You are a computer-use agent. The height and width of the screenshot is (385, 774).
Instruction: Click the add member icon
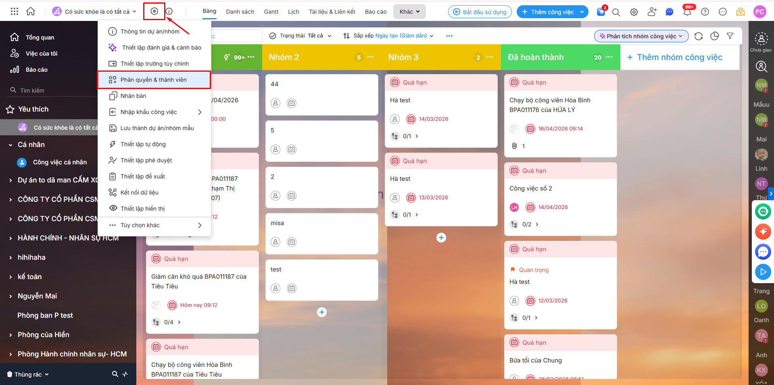tap(652, 12)
